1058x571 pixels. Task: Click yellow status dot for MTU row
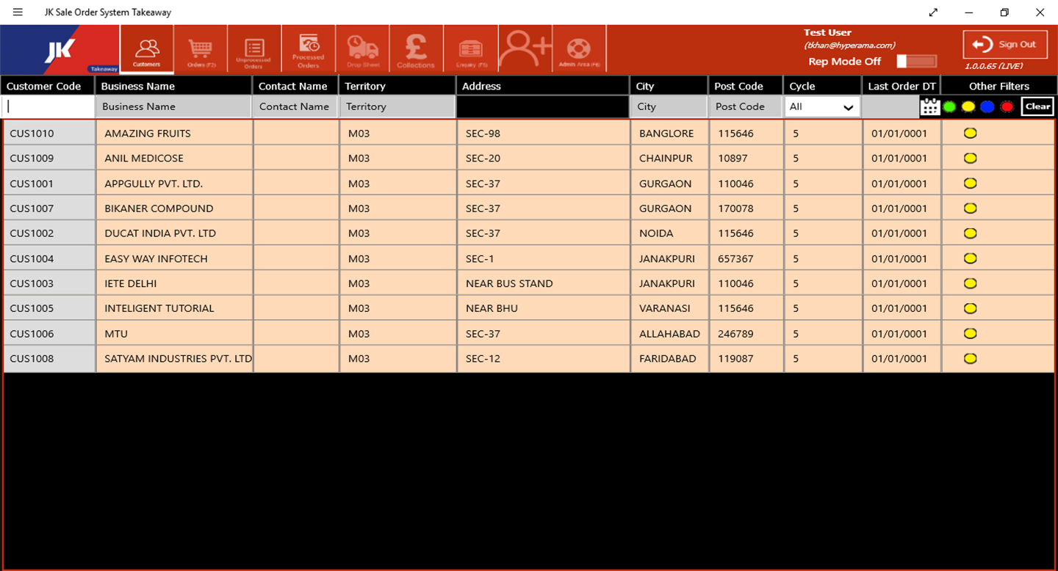click(x=970, y=333)
